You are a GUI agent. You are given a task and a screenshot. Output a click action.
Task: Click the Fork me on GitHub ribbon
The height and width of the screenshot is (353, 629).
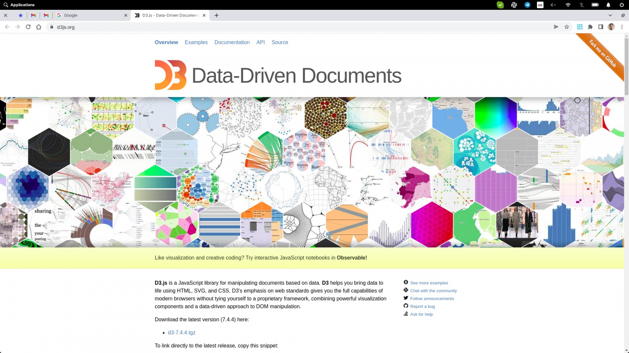602,54
